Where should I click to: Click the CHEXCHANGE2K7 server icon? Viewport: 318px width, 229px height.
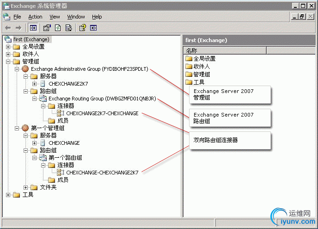point(43,84)
